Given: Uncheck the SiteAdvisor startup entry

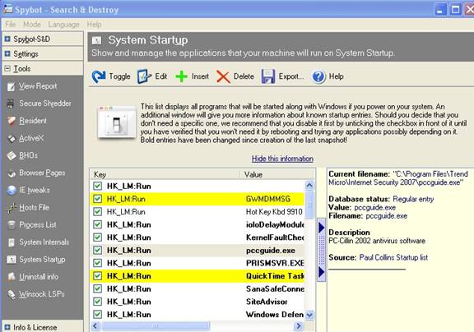Looking at the screenshot, I should click(x=97, y=302).
